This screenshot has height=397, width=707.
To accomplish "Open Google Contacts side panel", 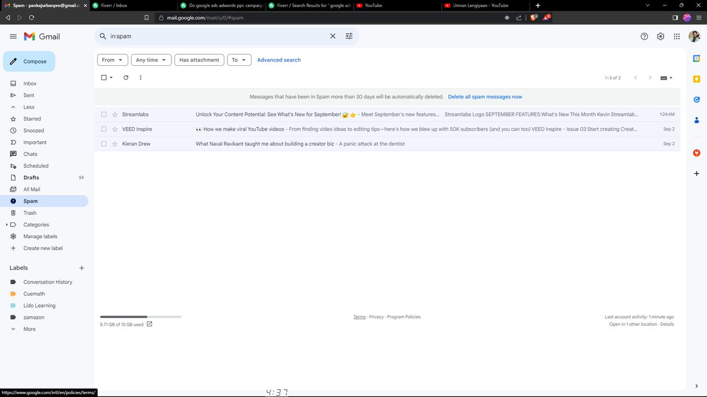I will (x=696, y=120).
